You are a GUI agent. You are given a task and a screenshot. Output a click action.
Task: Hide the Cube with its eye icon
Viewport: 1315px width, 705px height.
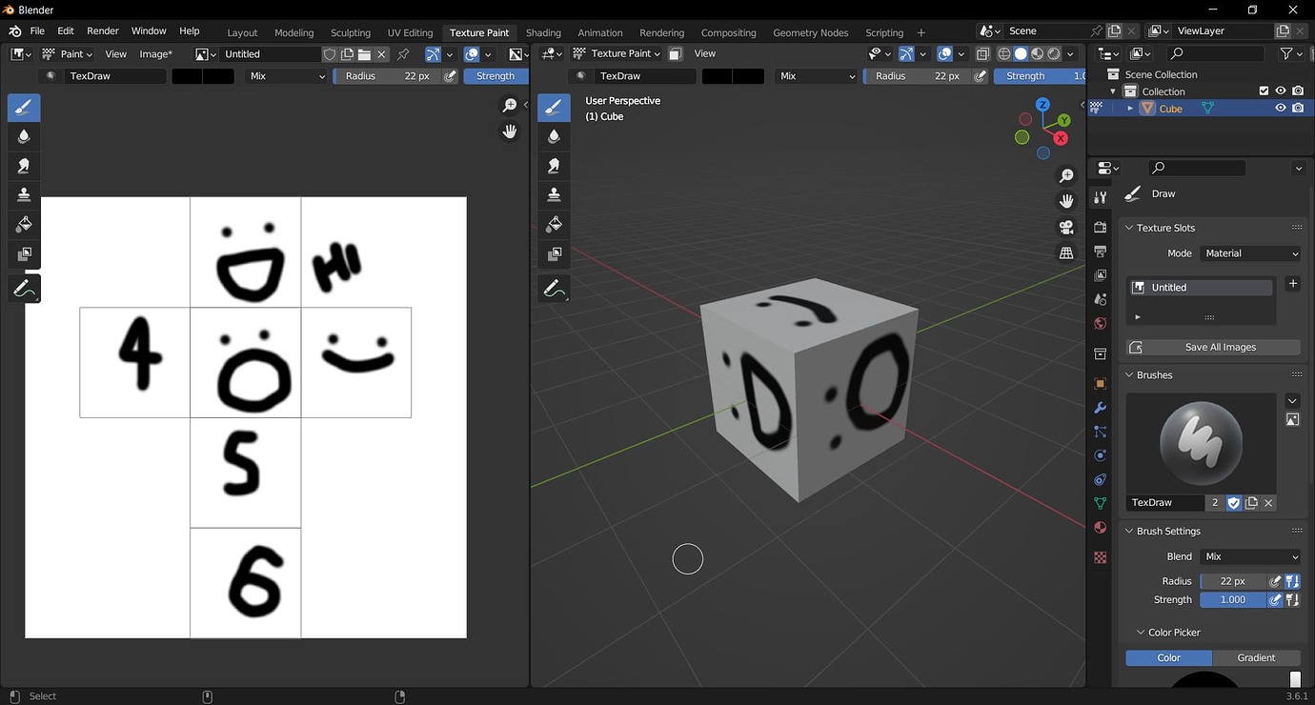[1281, 109]
